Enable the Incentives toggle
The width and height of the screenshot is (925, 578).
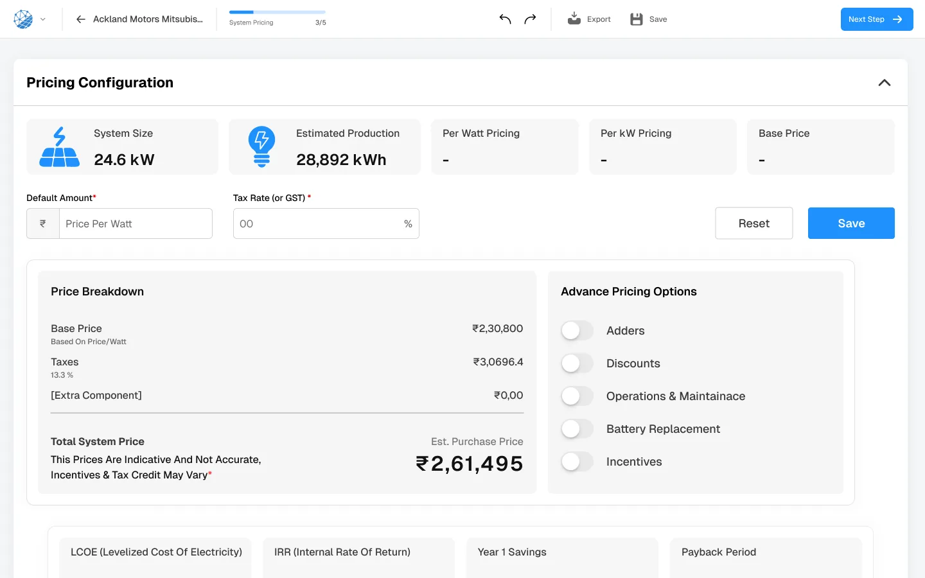coord(577,462)
